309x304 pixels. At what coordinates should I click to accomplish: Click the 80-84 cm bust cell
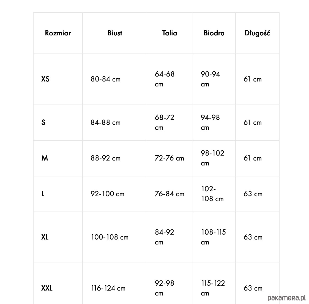pyautogui.click(x=106, y=79)
